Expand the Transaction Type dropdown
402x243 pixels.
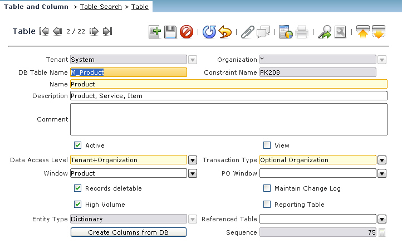pos(382,160)
